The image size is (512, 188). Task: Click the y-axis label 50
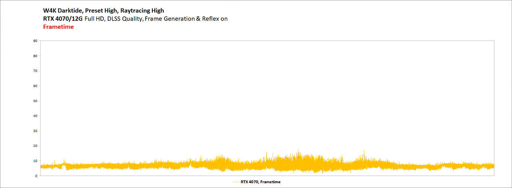(36, 101)
